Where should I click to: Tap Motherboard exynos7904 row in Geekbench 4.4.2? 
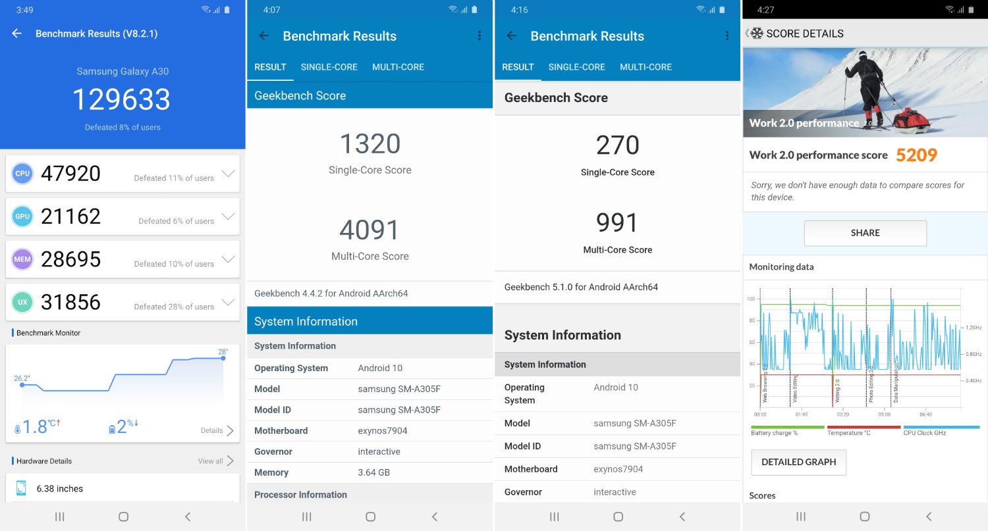(x=370, y=430)
